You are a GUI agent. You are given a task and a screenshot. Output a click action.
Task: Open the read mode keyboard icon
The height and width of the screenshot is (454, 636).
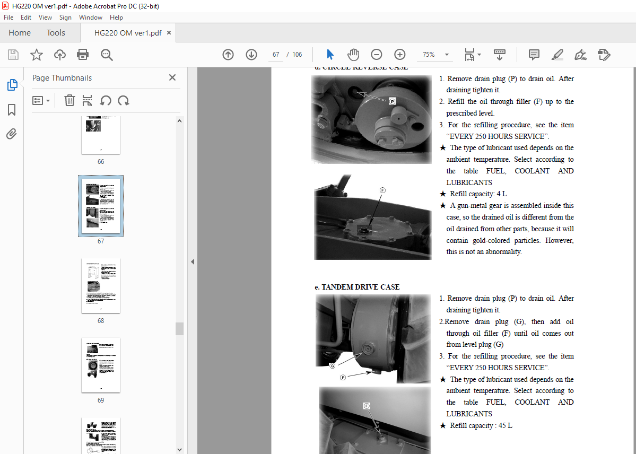point(500,55)
